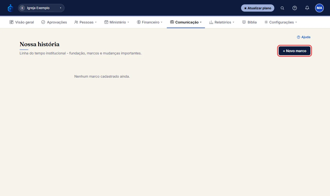Screen dimensions: 330x196
Task: Open notifications bell icon
Action: [307, 8]
